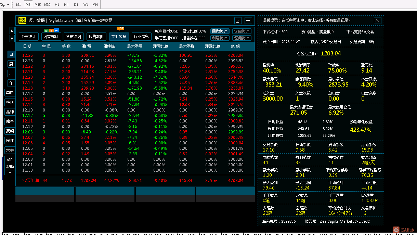Image resolution: width=417 pixels, height=235 pixels.
Task: Close the 温馨提示 info panel with X
Action: (377, 21)
